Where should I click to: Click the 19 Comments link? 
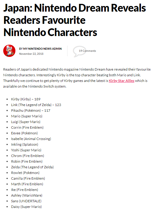(87, 51)
